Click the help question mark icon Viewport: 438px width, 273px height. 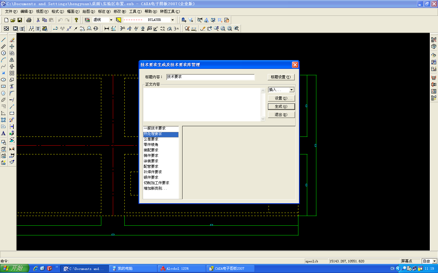(76, 20)
